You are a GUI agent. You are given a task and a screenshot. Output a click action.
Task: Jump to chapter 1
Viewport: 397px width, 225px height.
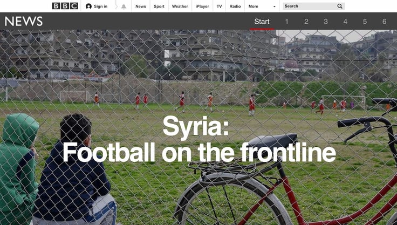pyautogui.click(x=286, y=22)
